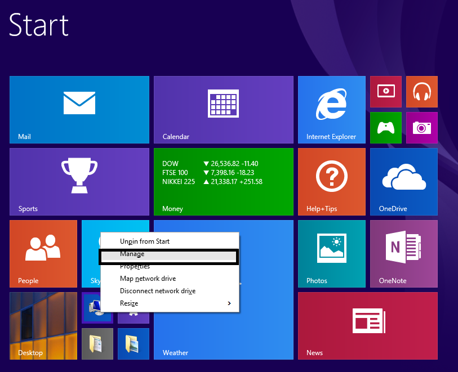This screenshot has height=372, width=458.
Task: Open the purple PC Settings tile
Action: pyautogui.click(x=134, y=318)
